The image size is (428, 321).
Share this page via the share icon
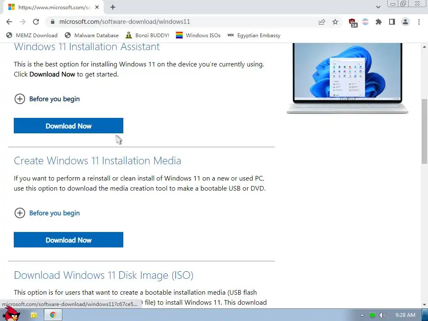pos(322,22)
